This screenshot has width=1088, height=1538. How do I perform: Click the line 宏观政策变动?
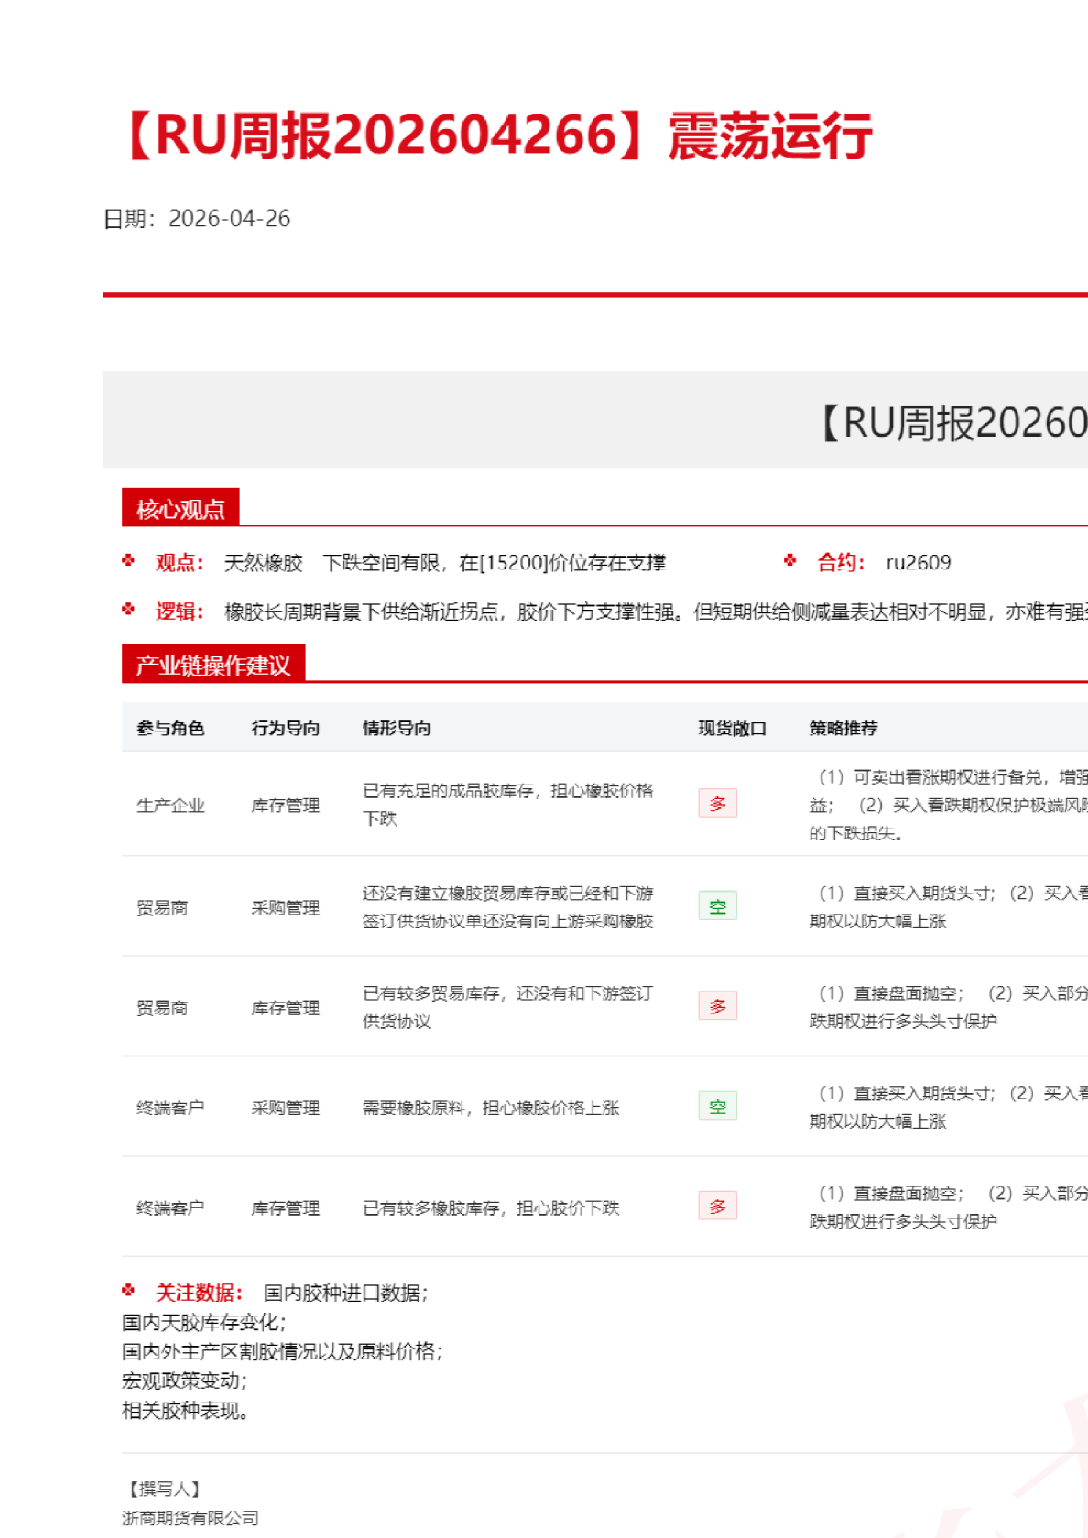coord(184,1381)
